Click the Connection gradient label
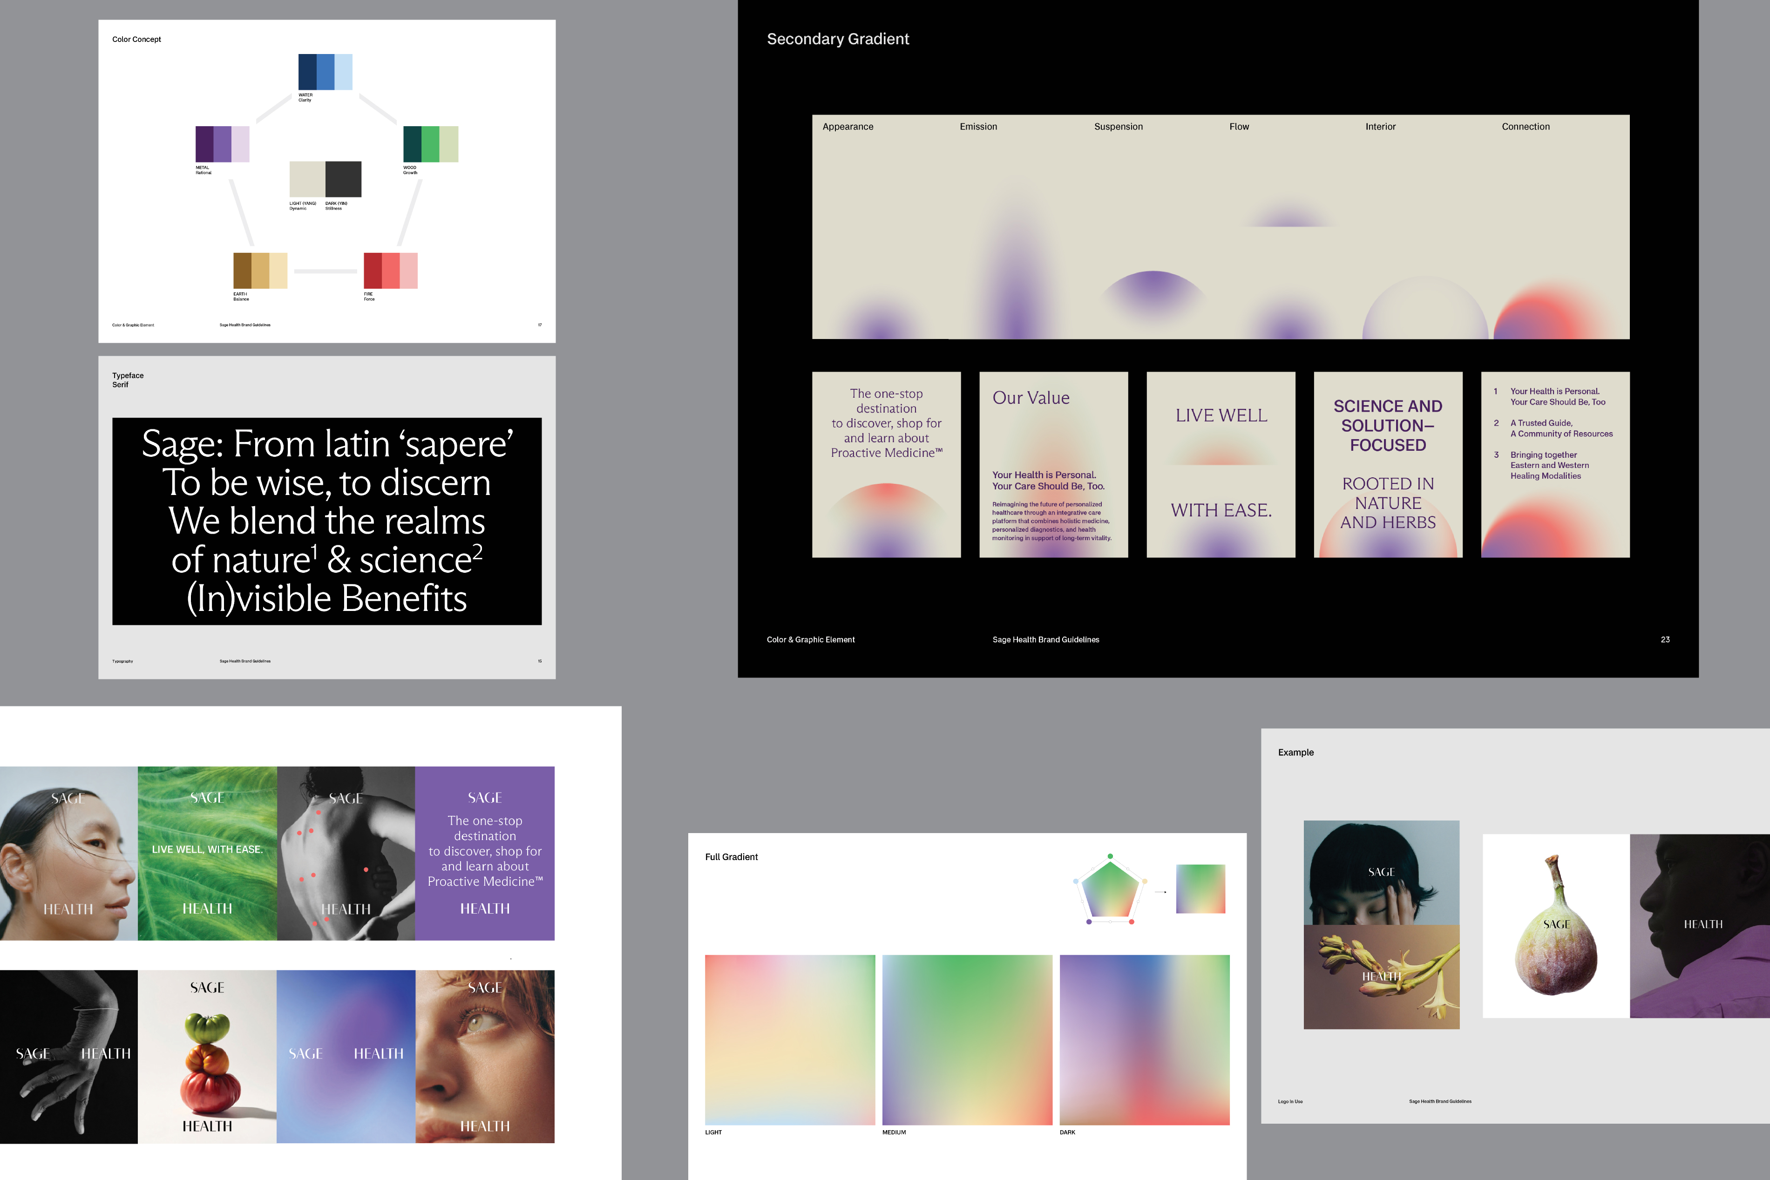 coord(1526,127)
